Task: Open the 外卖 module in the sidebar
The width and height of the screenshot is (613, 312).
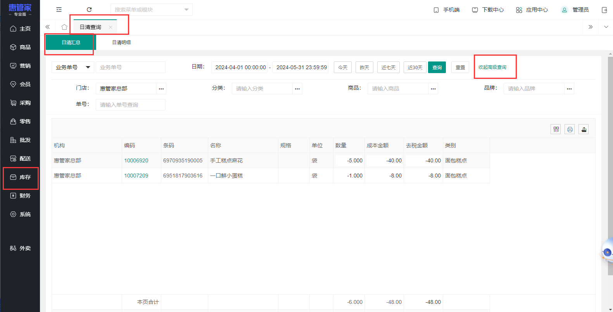Action: (x=20, y=248)
